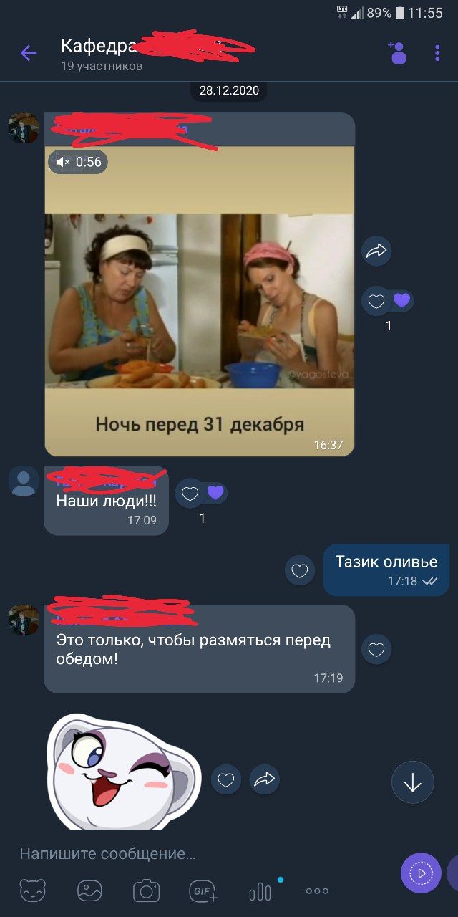Play the "Ночь перед 31 декабря" video

tap(200, 301)
